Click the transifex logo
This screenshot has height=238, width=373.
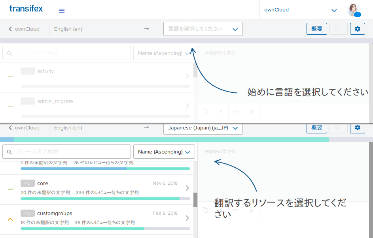coord(26,9)
